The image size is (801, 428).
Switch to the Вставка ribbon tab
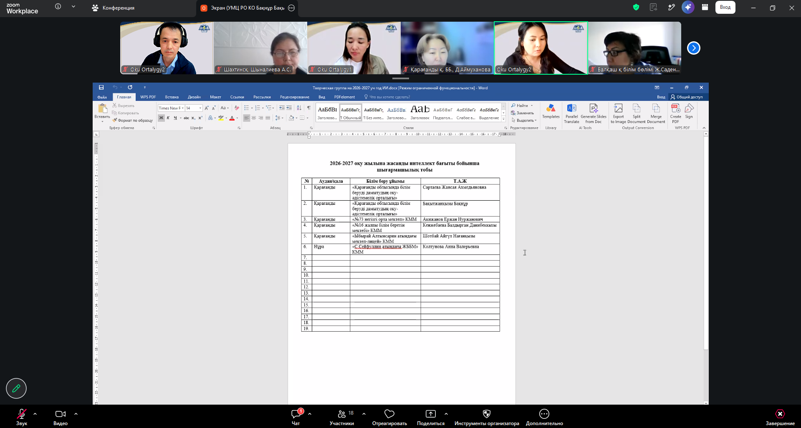point(172,97)
